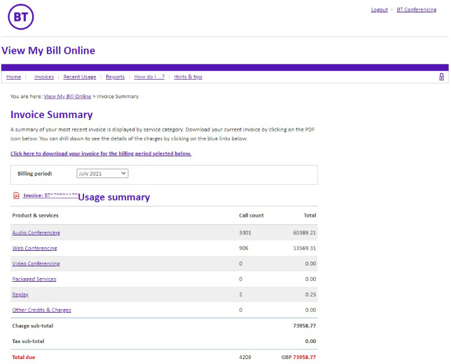
Task: Select the Replay total 0.25
Action: click(311, 295)
